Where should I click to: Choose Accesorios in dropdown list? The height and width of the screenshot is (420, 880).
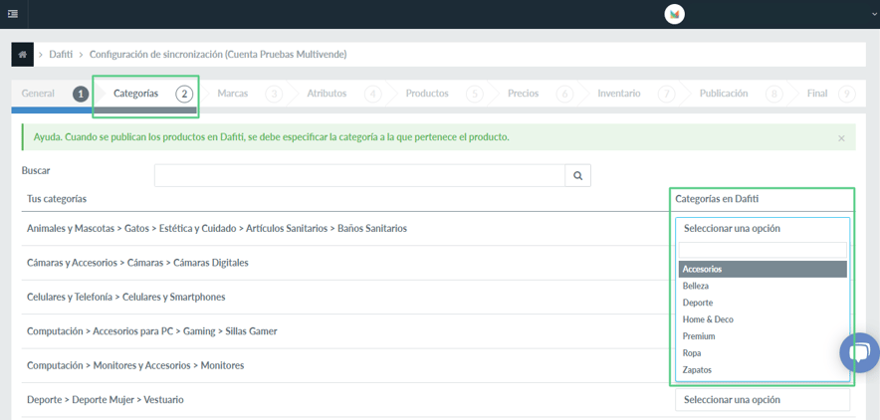[763, 269]
